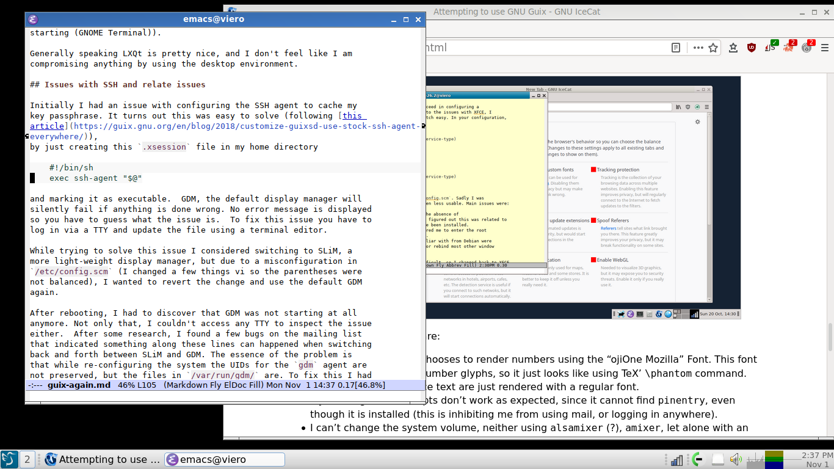Click the network signal tray icon
The width and height of the screenshot is (834, 469).
tap(676, 459)
